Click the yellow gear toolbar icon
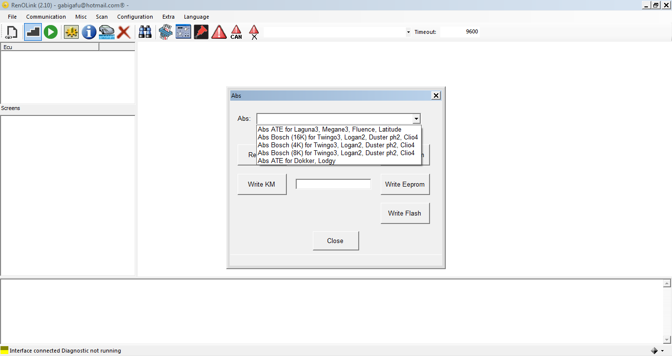 [x=71, y=32]
